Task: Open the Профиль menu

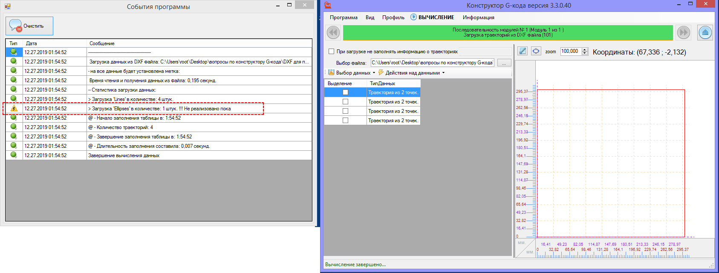Action: point(393,17)
